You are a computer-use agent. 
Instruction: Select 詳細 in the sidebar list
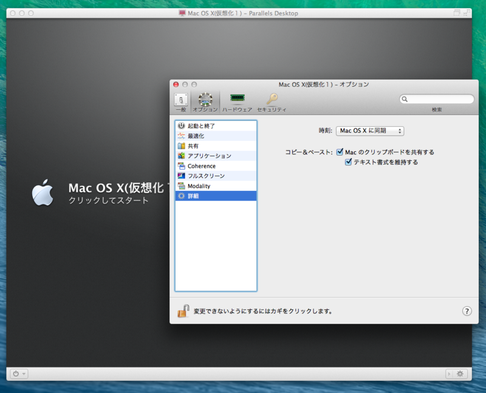(x=216, y=196)
